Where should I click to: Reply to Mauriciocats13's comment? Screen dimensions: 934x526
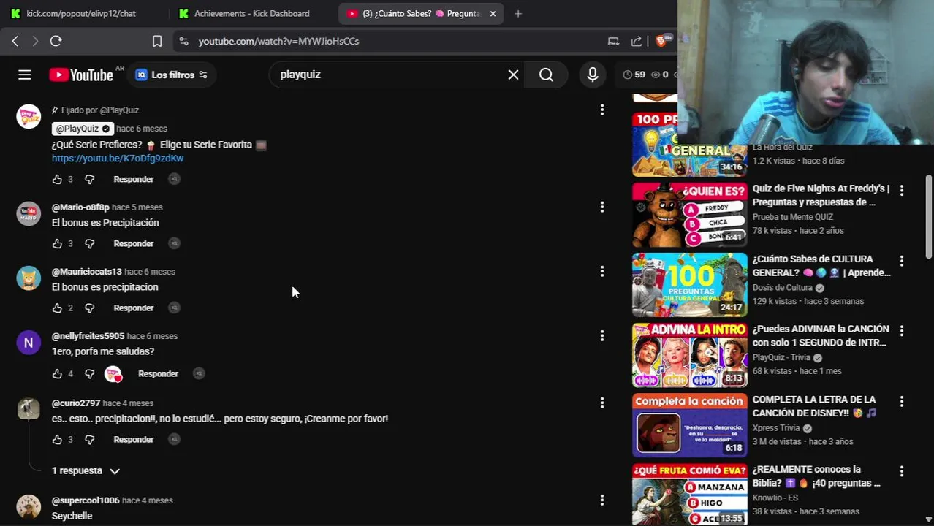[134, 308]
